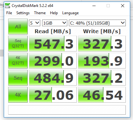
Task: Minimize the CrystalDiskMark window
Action: point(94,6)
